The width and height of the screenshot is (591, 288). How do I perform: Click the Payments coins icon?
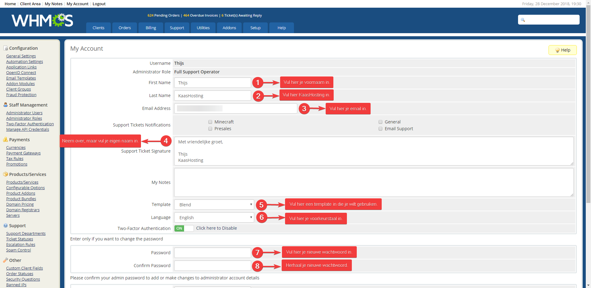click(6, 140)
